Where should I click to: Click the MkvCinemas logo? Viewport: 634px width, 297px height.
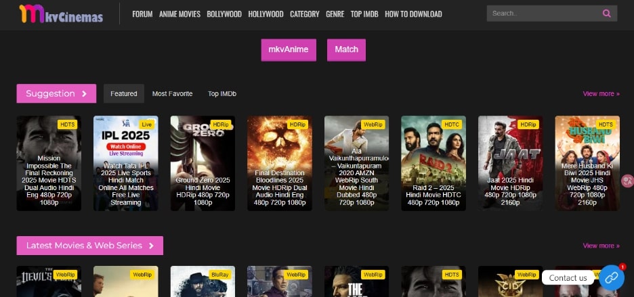61,14
